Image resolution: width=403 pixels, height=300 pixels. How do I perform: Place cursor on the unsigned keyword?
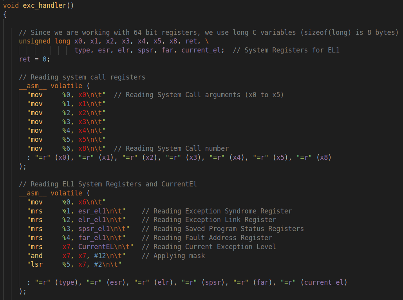coord(34,41)
